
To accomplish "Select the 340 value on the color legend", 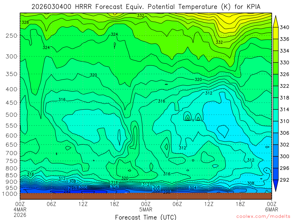I will pyautogui.click(x=284, y=27).
